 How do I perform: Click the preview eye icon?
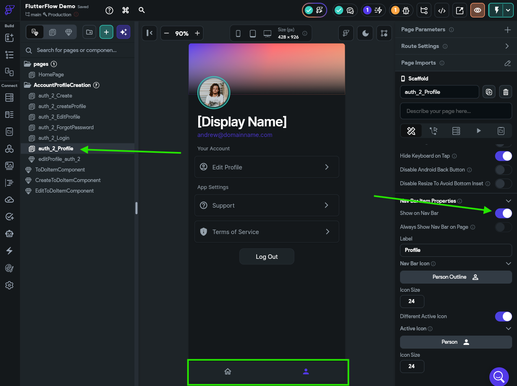tap(478, 11)
